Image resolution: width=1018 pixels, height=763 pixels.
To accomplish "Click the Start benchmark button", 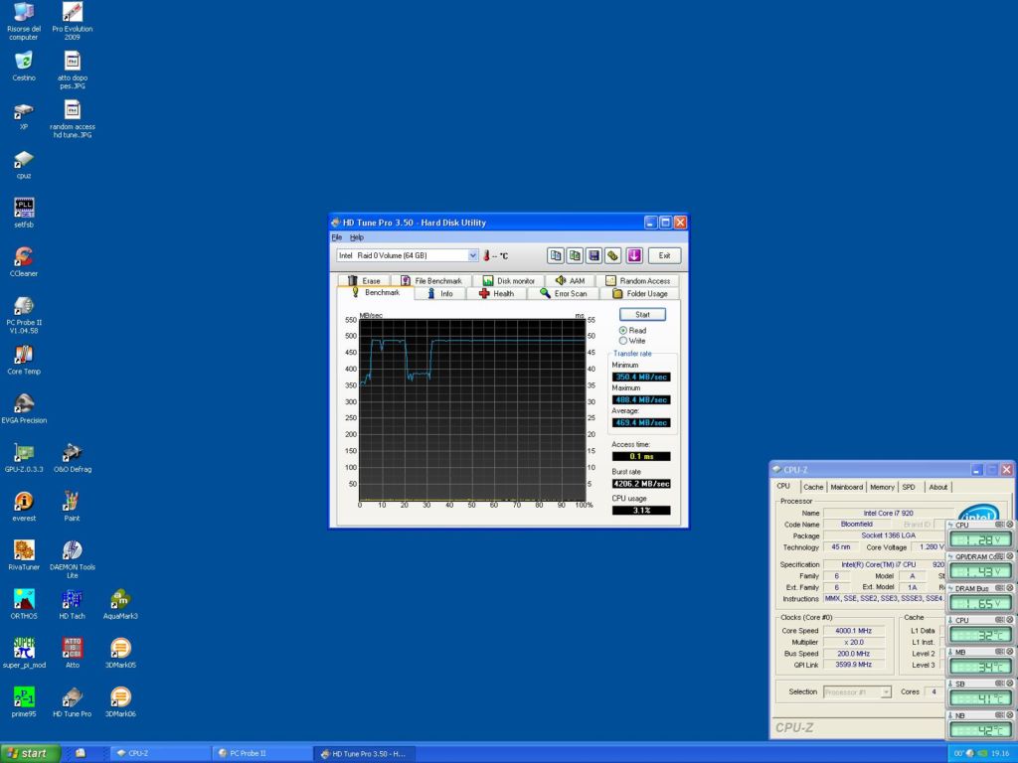I will coord(642,315).
